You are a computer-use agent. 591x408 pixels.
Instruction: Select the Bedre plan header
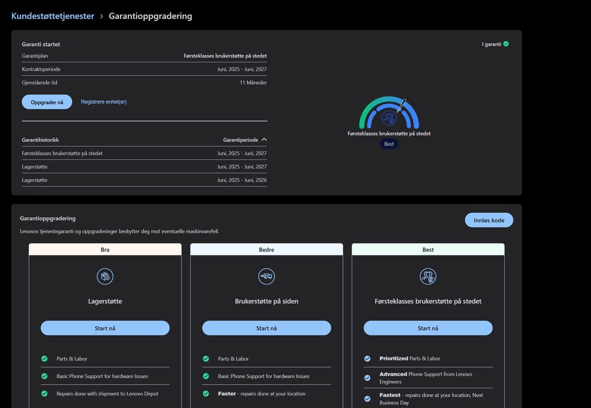(267, 249)
